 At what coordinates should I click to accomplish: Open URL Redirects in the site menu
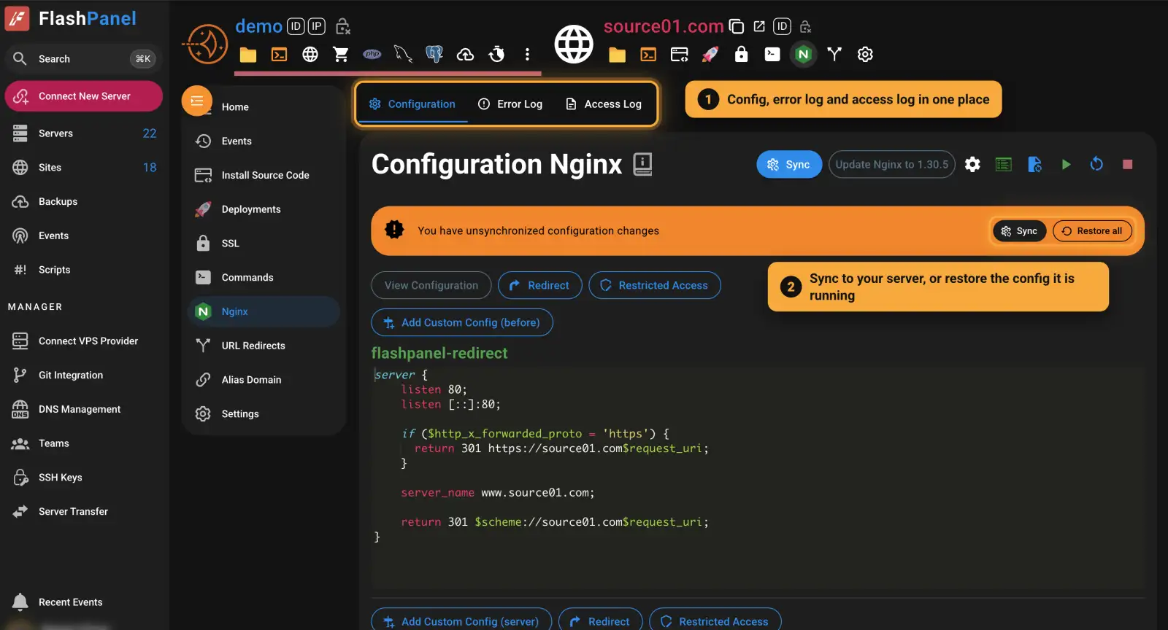(x=264, y=346)
